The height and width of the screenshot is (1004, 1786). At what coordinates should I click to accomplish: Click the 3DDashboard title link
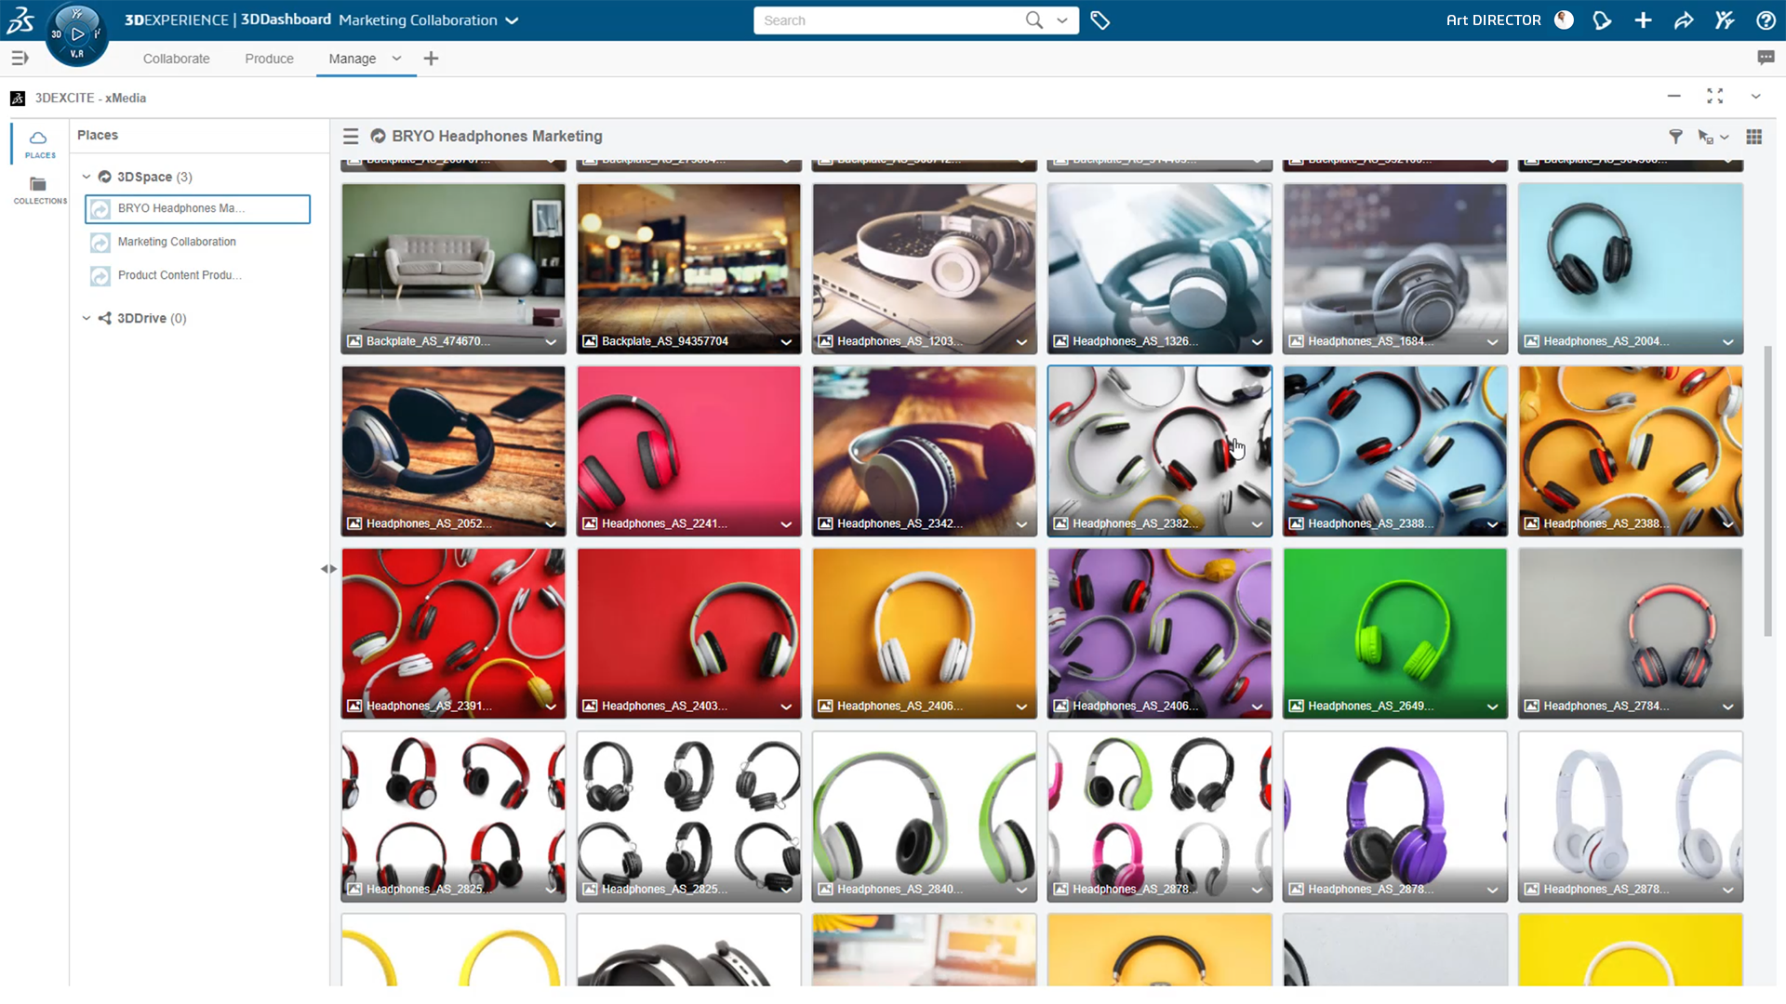(286, 20)
